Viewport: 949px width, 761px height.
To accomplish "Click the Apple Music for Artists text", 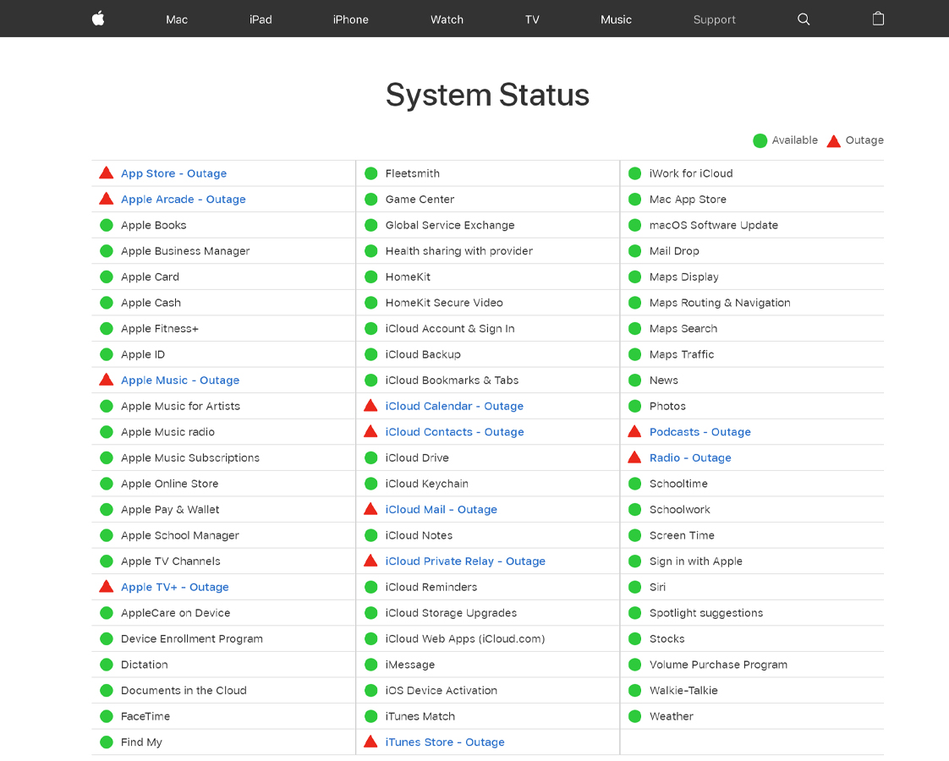I will click(x=180, y=406).
